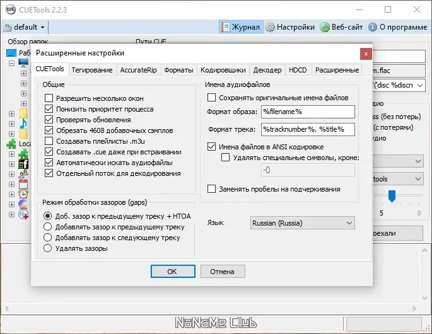Choose the 'Удалять зазоры' radio option
Viewport: 432px width, 334px height.
click(48, 248)
